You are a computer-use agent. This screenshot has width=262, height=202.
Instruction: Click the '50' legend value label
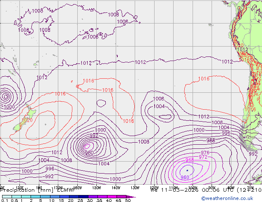coord(128,200)
